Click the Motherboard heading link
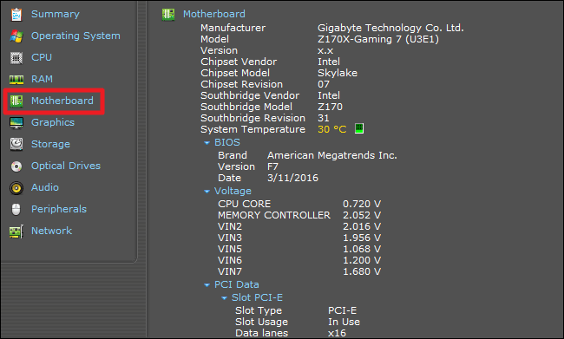 tap(214, 14)
